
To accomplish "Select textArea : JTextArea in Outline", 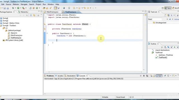I will [166, 55].
